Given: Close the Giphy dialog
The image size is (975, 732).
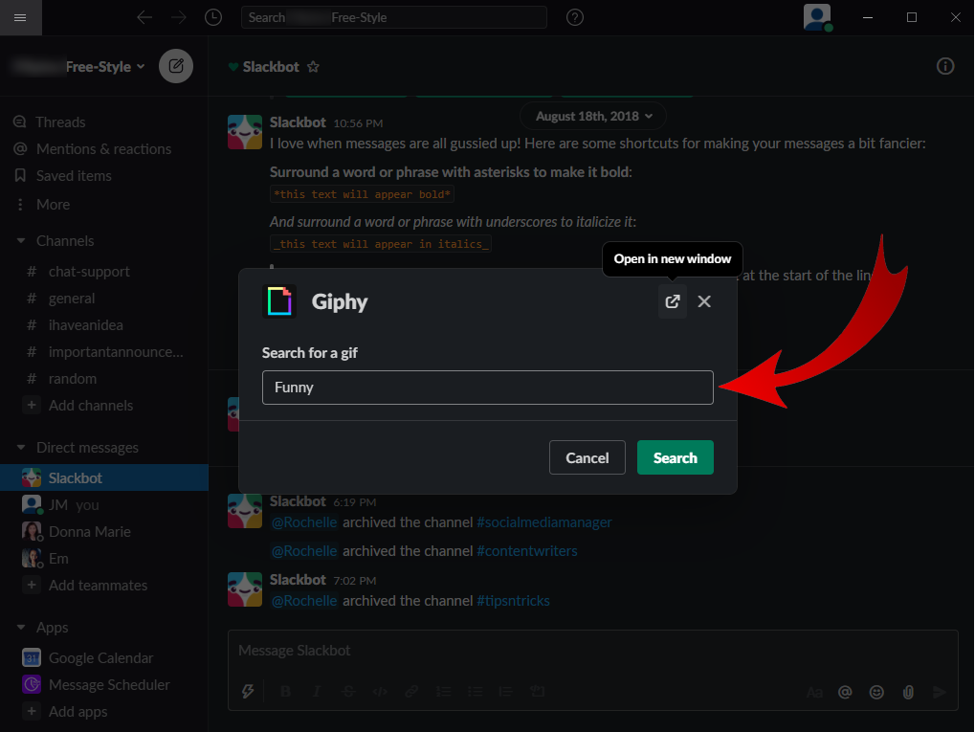Looking at the screenshot, I should coord(704,301).
